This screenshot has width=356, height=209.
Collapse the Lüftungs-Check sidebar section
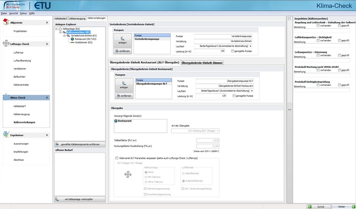pyautogui.click(x=47, y=43)
